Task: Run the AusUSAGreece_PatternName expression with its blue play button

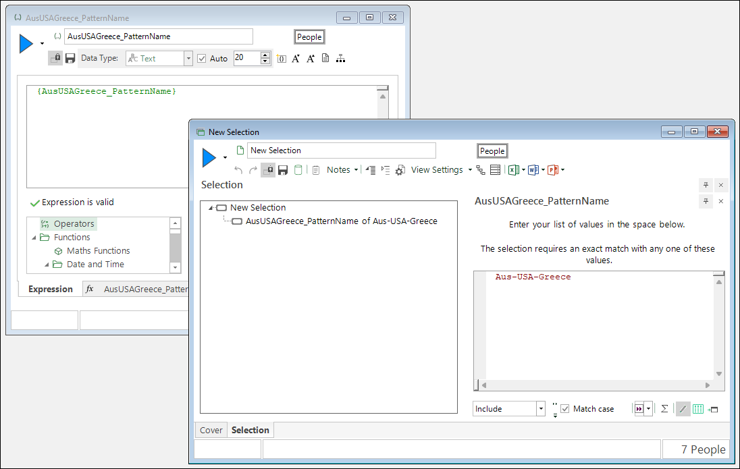Action: 26,44
